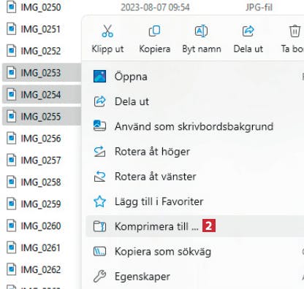Click the Byt namn rename icon
304x289 pixels.
[x=201, y=31]
